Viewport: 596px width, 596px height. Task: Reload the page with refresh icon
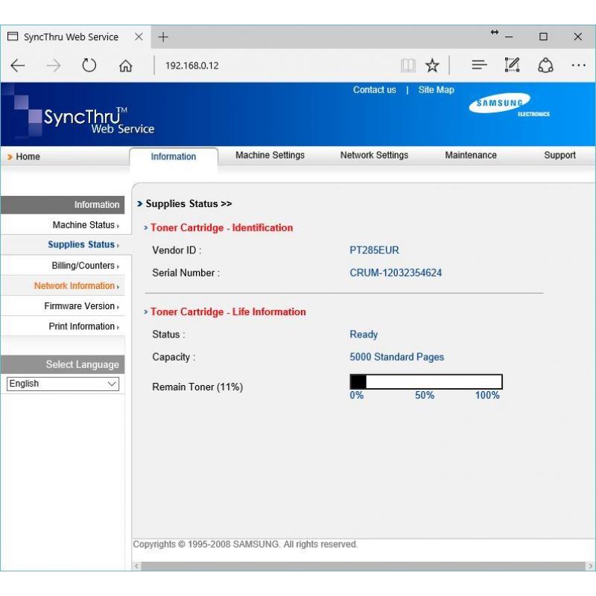tap(89, 66)
